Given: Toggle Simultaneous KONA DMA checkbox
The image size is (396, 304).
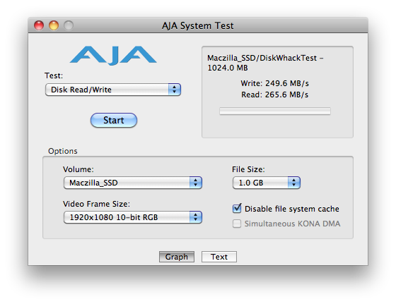Looking at the screenshot, I should tap(237, 224).
